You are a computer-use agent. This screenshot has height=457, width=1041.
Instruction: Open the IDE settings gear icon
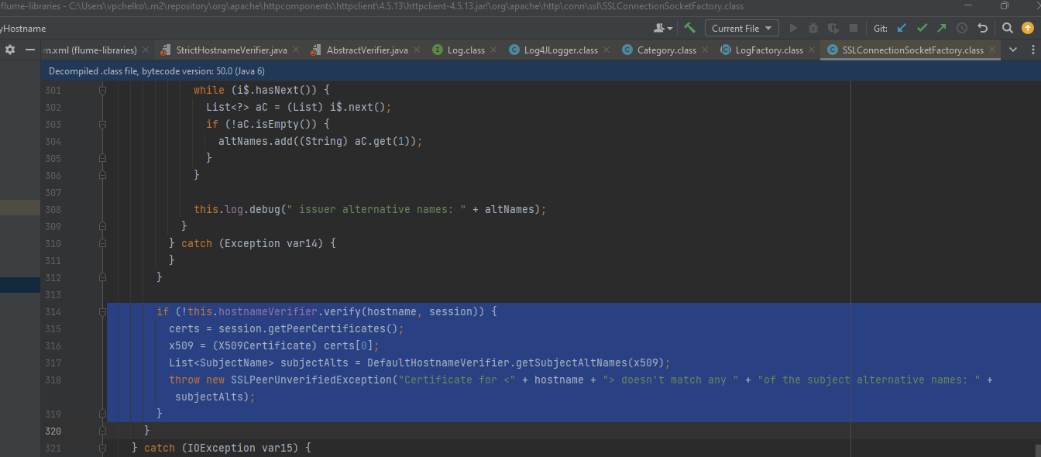11,49
